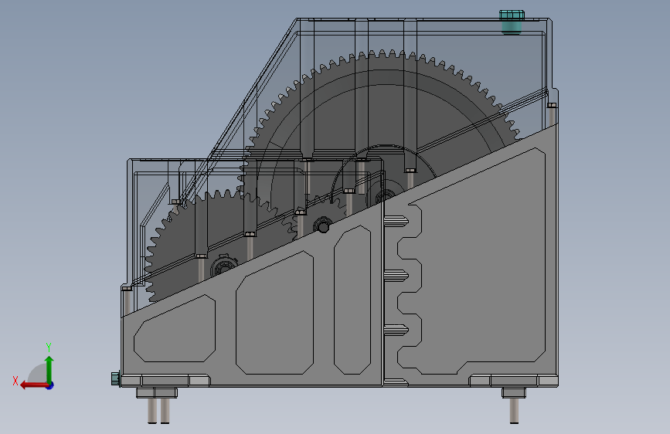The height and width of the screenshot is (434, 670).
Task: Click the blue Z axis dot on the triad
Action: click(50, 385)
